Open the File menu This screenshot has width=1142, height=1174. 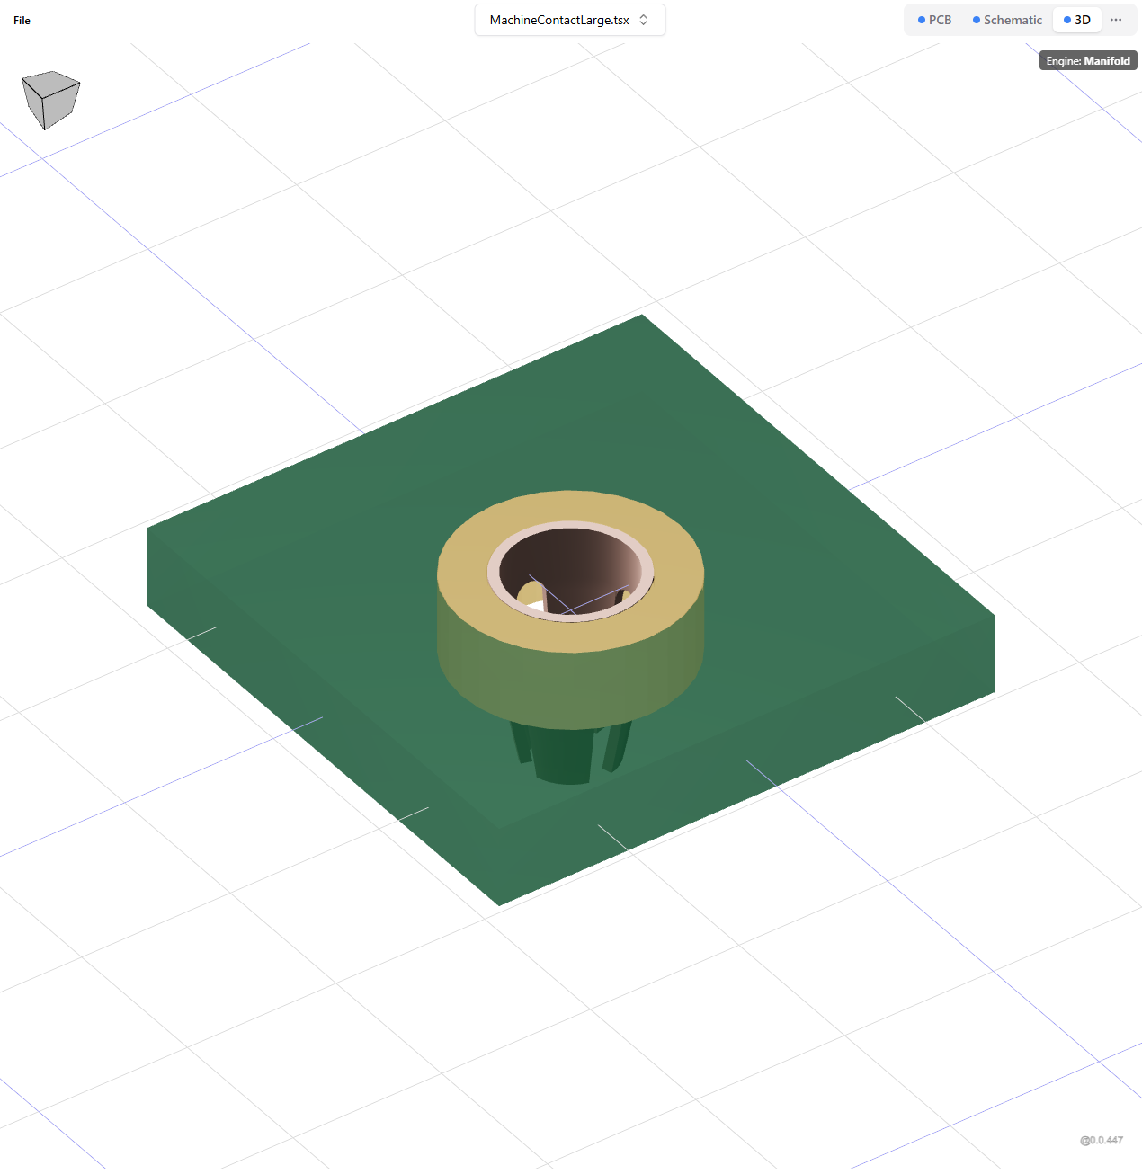click(22, 20)
